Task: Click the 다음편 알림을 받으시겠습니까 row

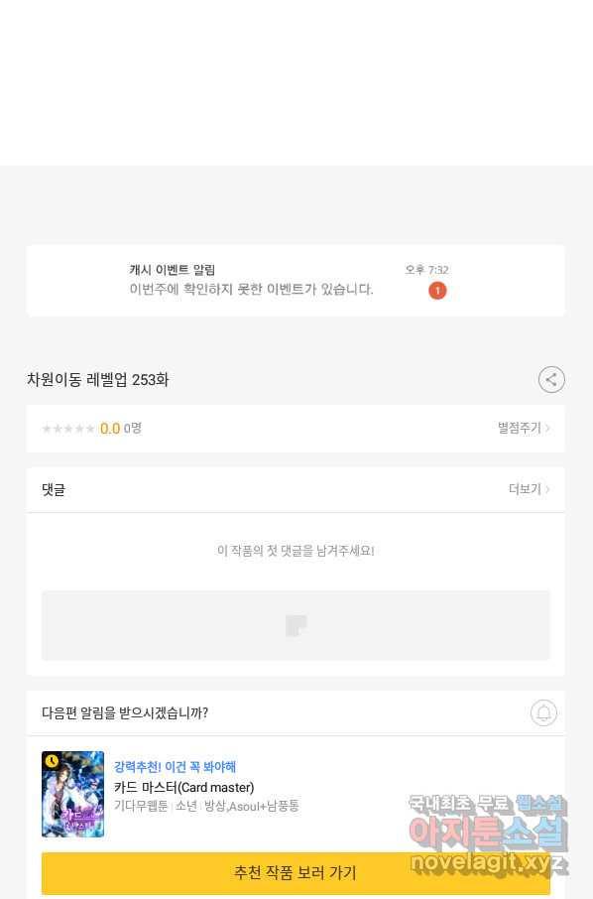Action: tap(296, 712)
